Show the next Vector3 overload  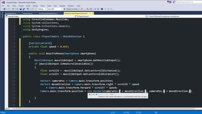(97, 94)
